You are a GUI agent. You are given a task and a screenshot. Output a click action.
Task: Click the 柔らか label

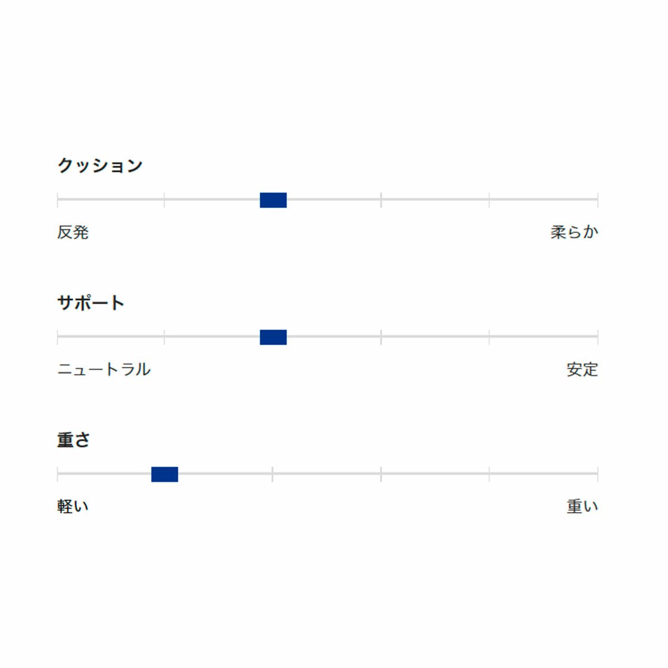(574, 232)
